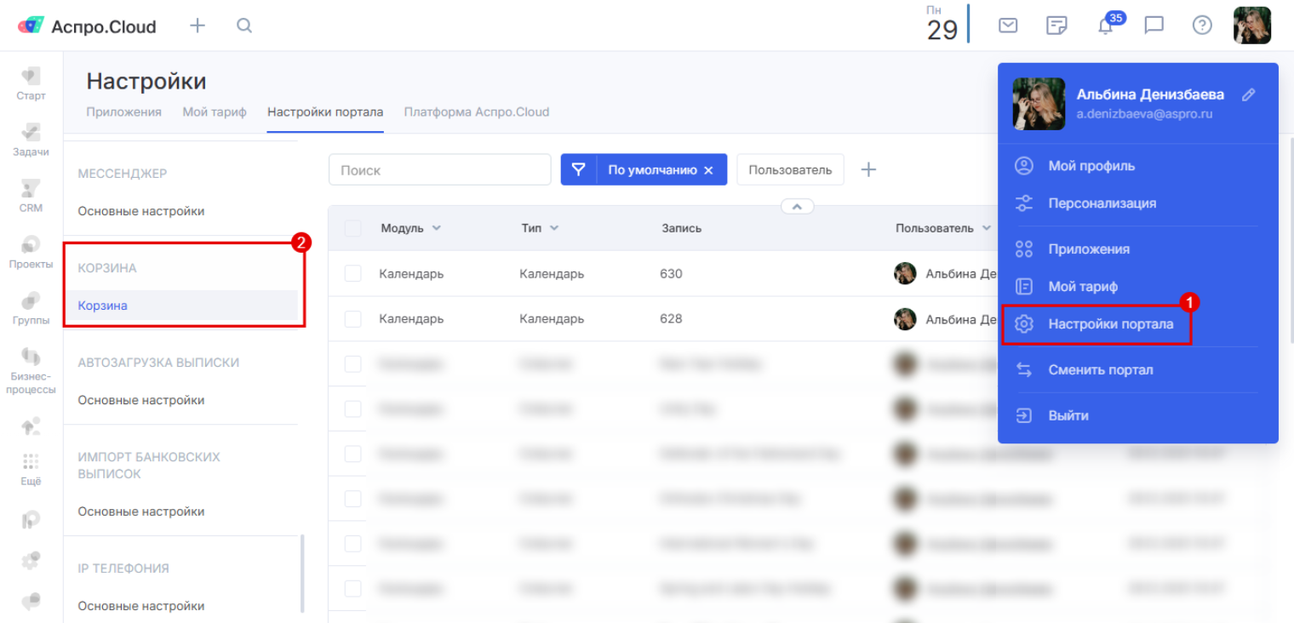Screen dimensions: 1294x623
Task: Click the Поиск search field
Action: point(439,169)
